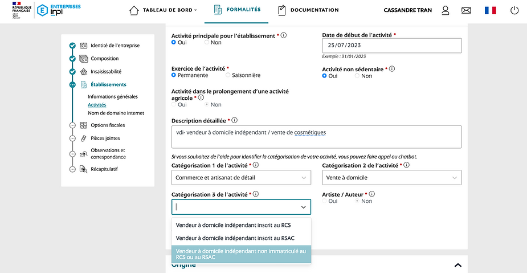Switch to the Documentation tab
The image size is (527, 273).
coord(308,10)
